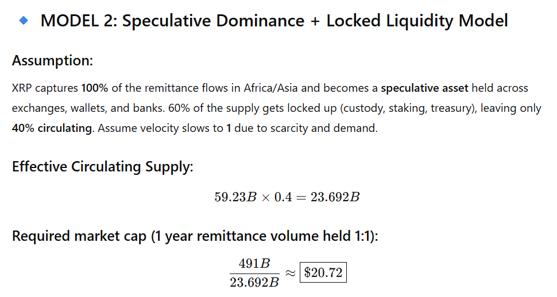Click the blue diamond bullet icon

click(24, 21)
